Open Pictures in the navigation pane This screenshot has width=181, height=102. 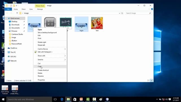(x=14, y=31)
